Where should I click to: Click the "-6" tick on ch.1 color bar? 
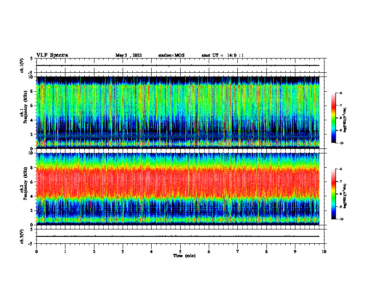pyautogui.click(x=340, y=93)
